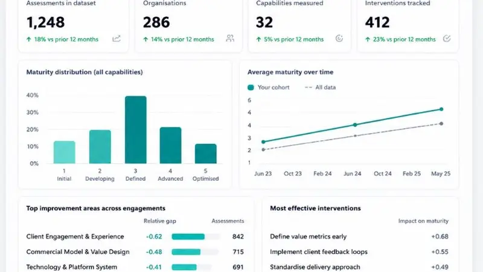Click the 40% y-axis label
The width and height of the screenshot is (483, 272).
33,96
